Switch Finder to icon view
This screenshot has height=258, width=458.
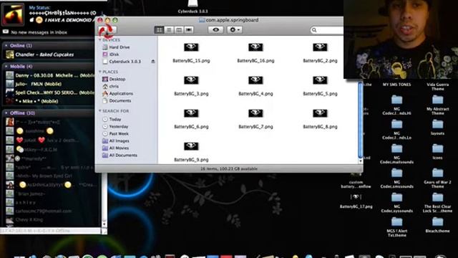coord(159,30)
